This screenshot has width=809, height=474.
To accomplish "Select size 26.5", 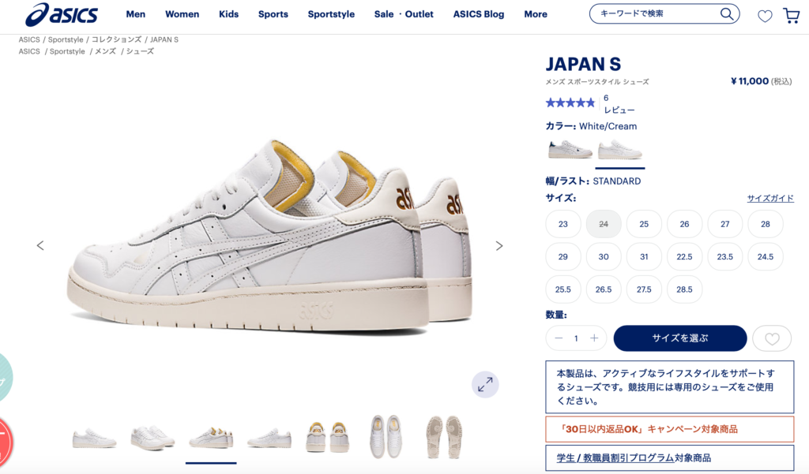I will coord(603,289).
